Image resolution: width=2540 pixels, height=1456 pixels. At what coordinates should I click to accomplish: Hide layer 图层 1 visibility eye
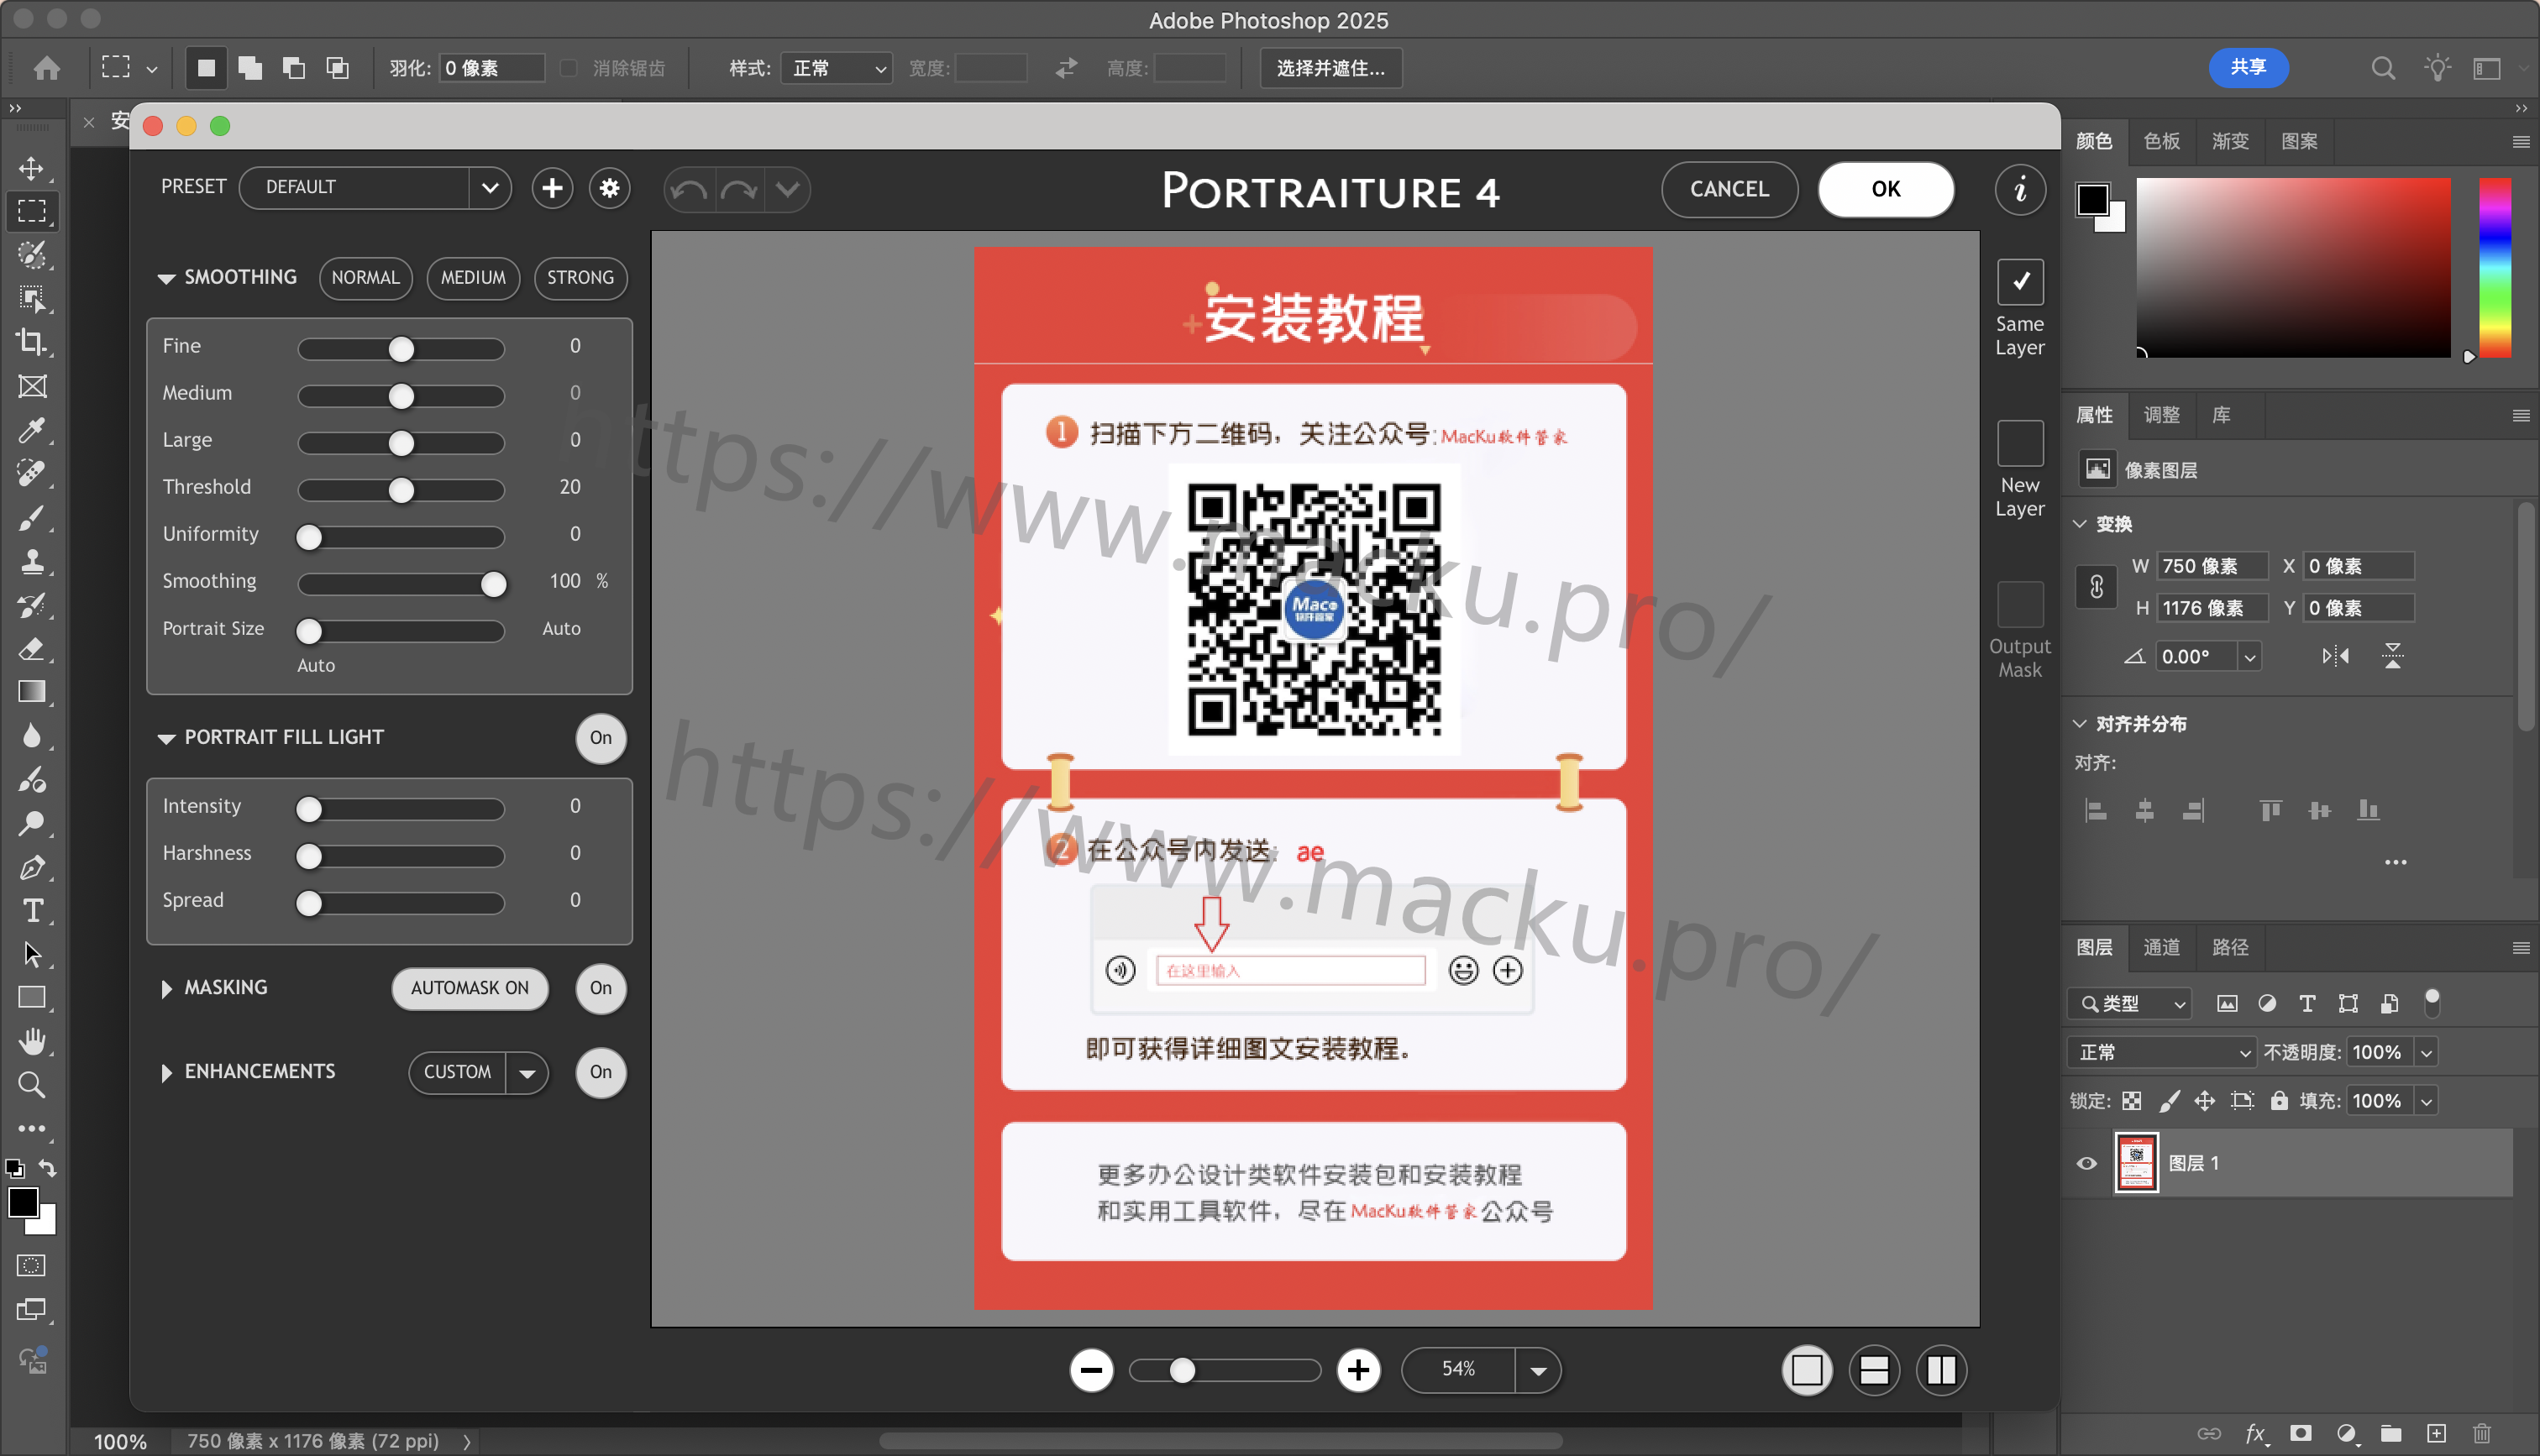click(2087, 1163)
